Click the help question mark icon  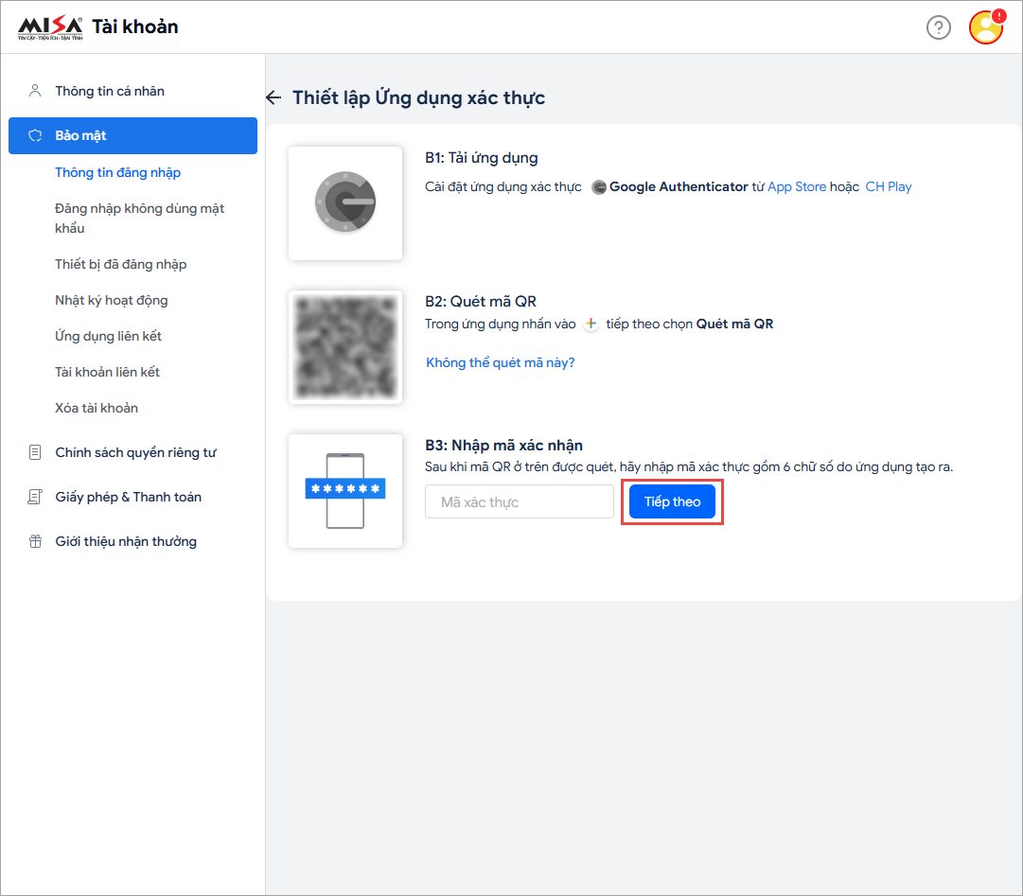click(x=938, y=27)
